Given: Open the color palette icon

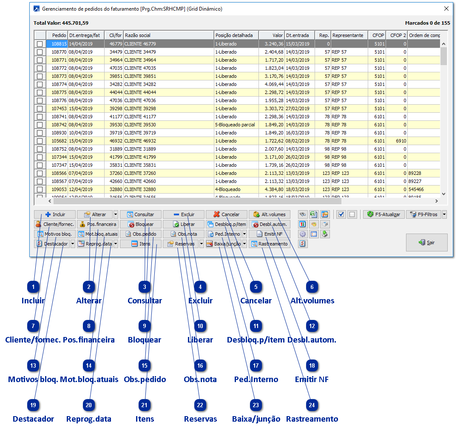Looking at the screenshot, I should (314, 224).
